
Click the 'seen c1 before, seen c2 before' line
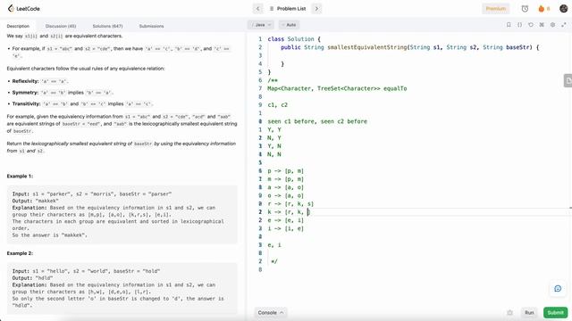coord(317,121)
